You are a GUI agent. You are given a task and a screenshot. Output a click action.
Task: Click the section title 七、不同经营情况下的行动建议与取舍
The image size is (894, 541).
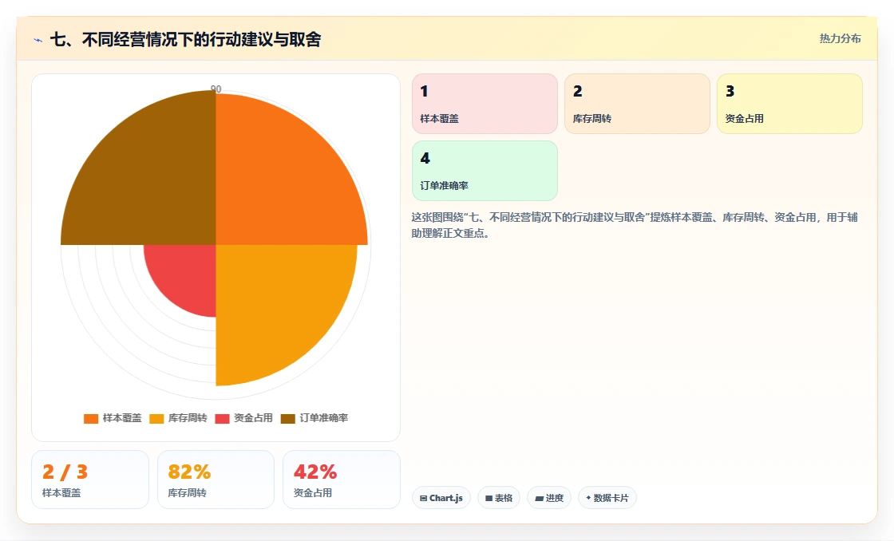(x=186, y=39)
